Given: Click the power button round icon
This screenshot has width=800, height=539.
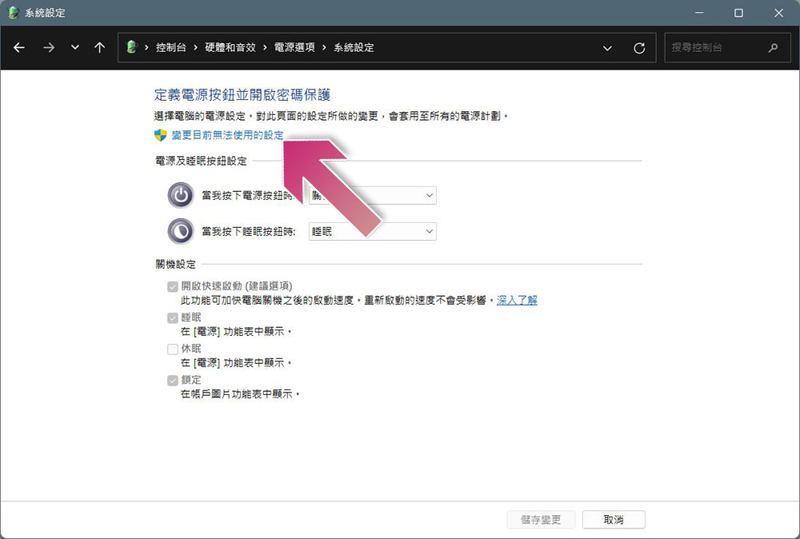Looking at the screenshot, I should click(181, 195).
